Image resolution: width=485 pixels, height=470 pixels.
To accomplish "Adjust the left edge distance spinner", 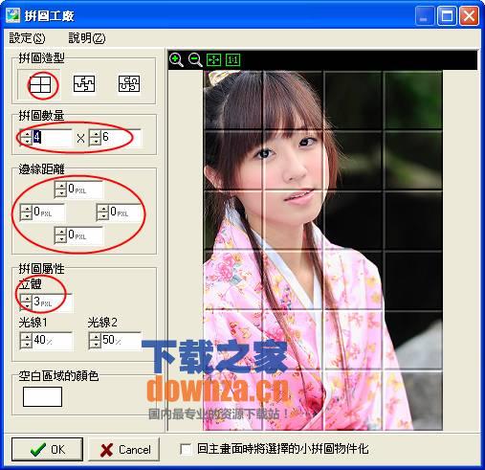I will (x=26, y=213).
